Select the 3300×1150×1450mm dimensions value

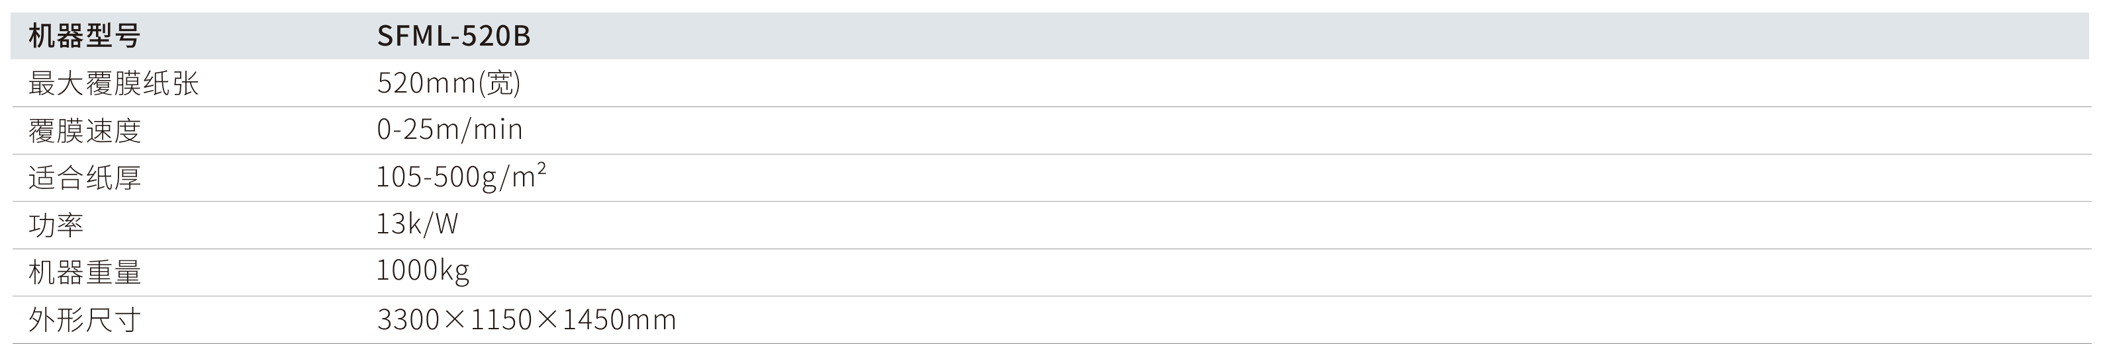pos(527,319)
